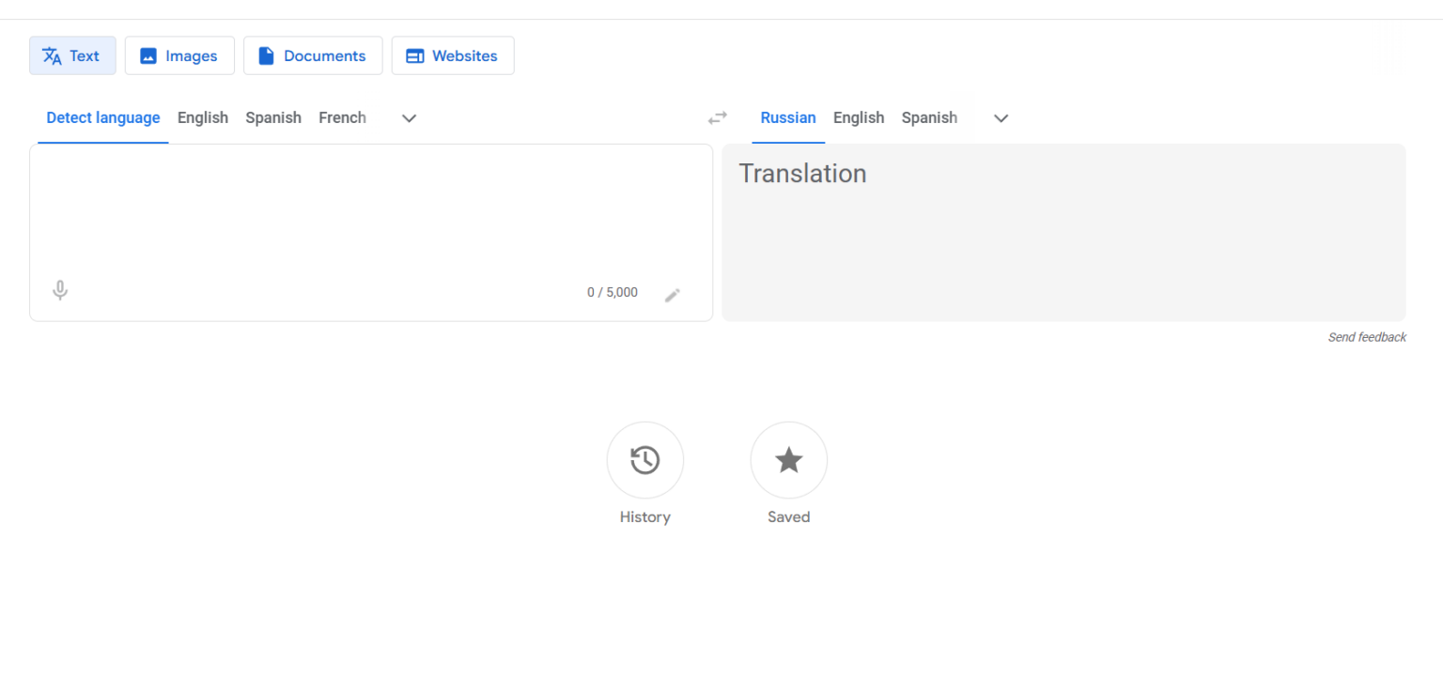
Task: Open Saved translations star icon
Action: [x=788, y=461]
